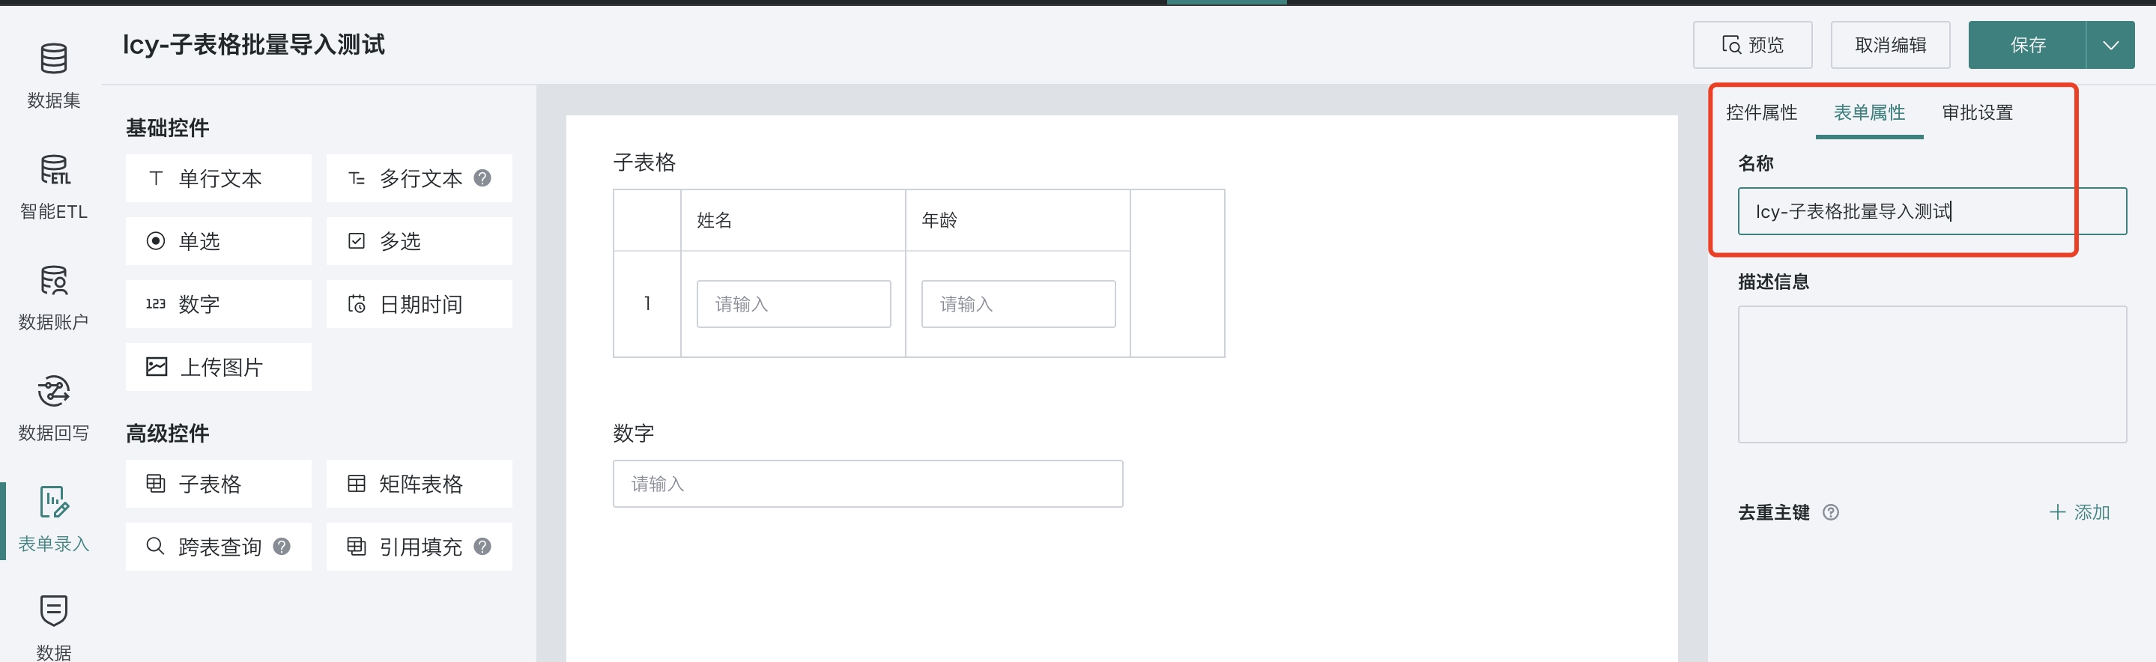2156x662 pixels.
Task: Select the 上传图片 control
Action: pyautogui.click(x=219, y=366)
